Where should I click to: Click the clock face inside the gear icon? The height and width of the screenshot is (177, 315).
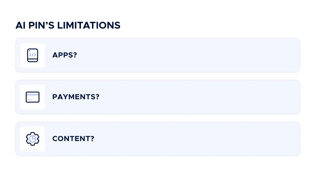coord(33,139)
